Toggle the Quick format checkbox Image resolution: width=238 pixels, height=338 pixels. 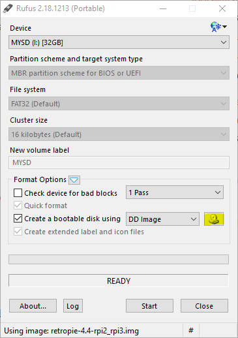point(18,206)
